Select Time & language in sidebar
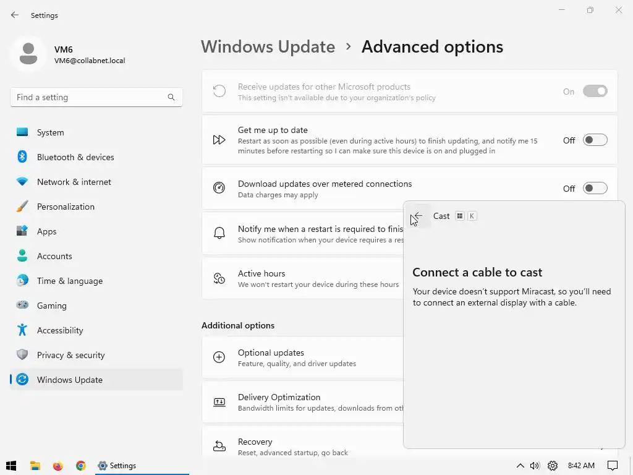The height and width of the screenshot is (475, 633). 96,280
